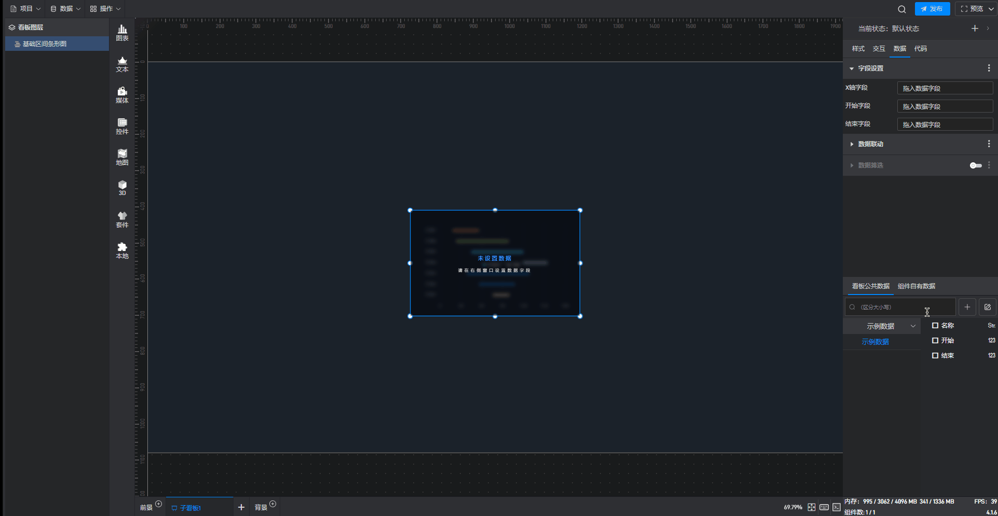Switch to the 样式 tab

coord(858,49)
